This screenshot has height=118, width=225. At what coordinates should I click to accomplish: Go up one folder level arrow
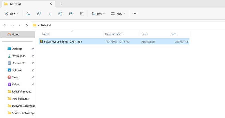click(26, 25)
